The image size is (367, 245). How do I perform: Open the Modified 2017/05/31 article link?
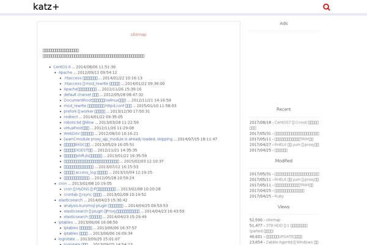point(297,174)
